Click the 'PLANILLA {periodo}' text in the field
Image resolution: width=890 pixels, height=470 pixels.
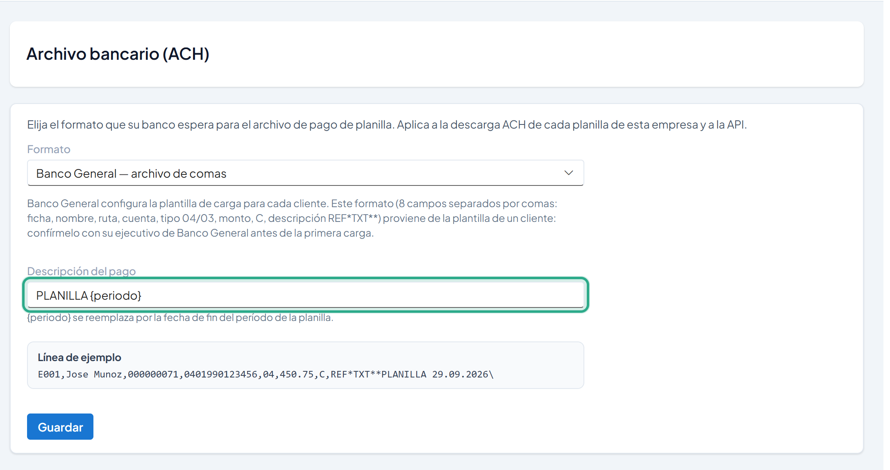pos(89,295)
